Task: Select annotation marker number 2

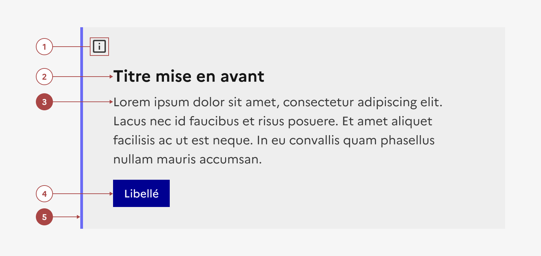Action: pyautogui.click(x=44, y=77)
